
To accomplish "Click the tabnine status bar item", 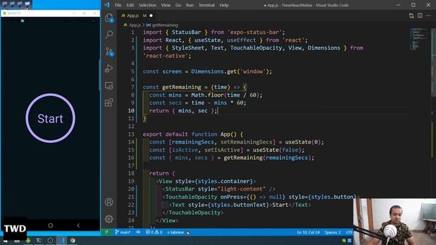I will pyautogui.click(x=178, y=232).
